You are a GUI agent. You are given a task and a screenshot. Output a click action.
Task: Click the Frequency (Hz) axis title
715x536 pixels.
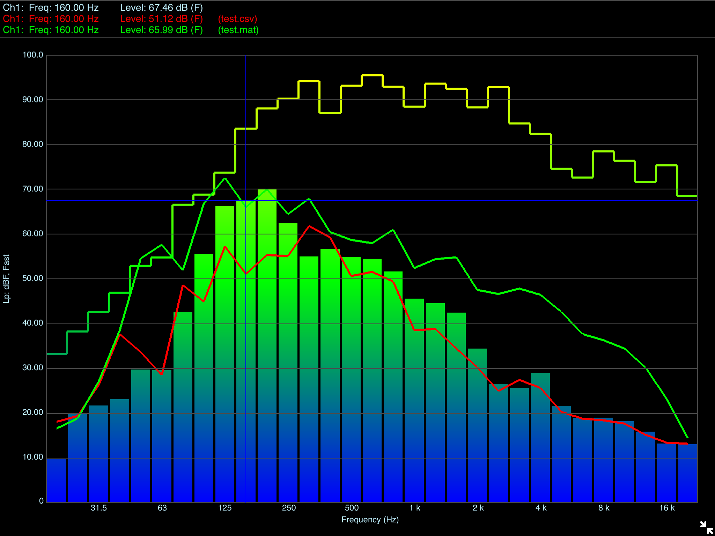point(370,520)
